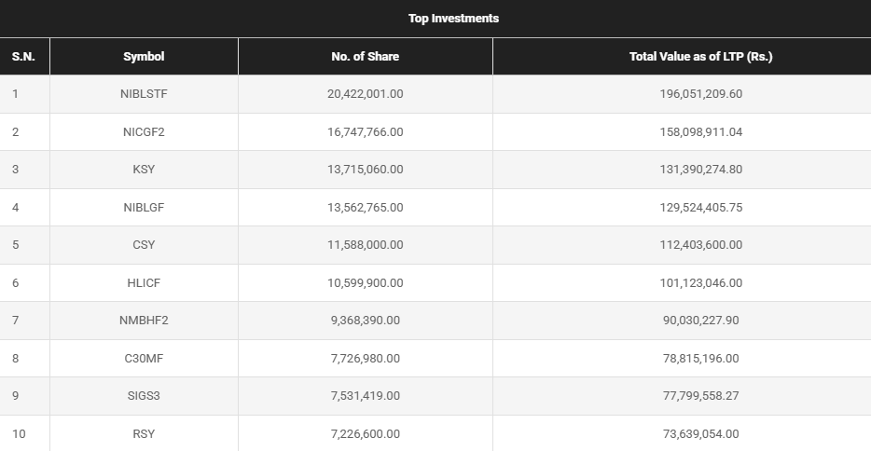Select the NICGF2 symbol
The image size is (871, 451).
pyautogui.click(x=144, y=132)
